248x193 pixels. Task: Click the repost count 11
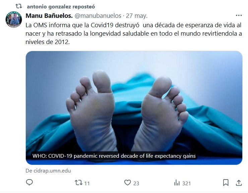87,184
